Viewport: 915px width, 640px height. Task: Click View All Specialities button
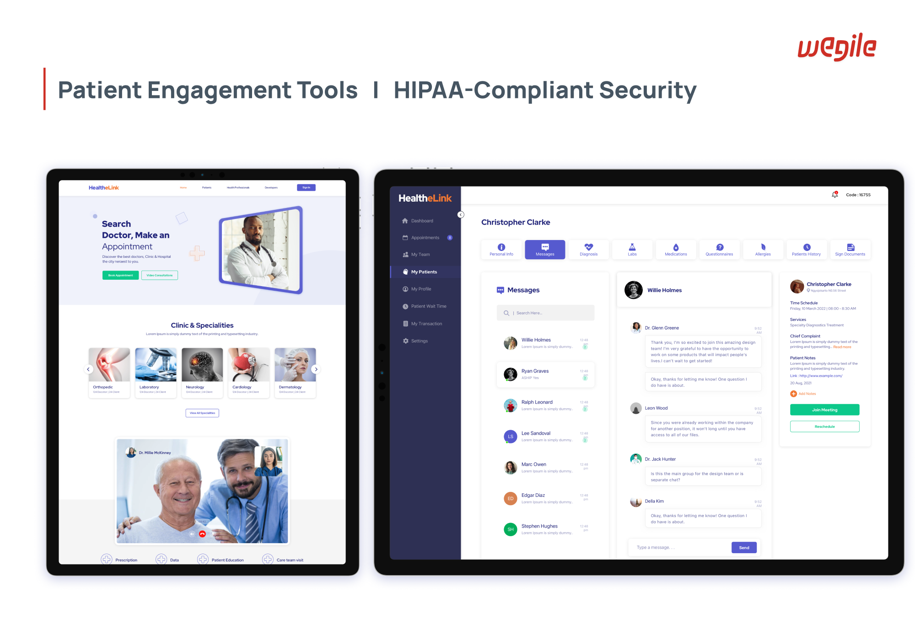tap(202, 413)
